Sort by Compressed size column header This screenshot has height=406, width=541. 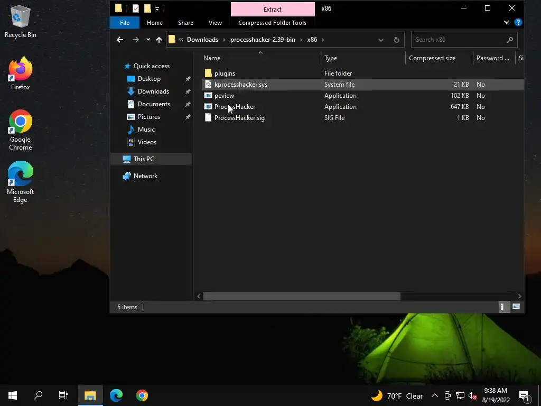[x=439, y=58]
